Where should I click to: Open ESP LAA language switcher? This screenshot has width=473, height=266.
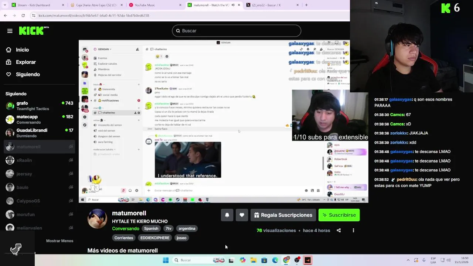click(433, 260)
